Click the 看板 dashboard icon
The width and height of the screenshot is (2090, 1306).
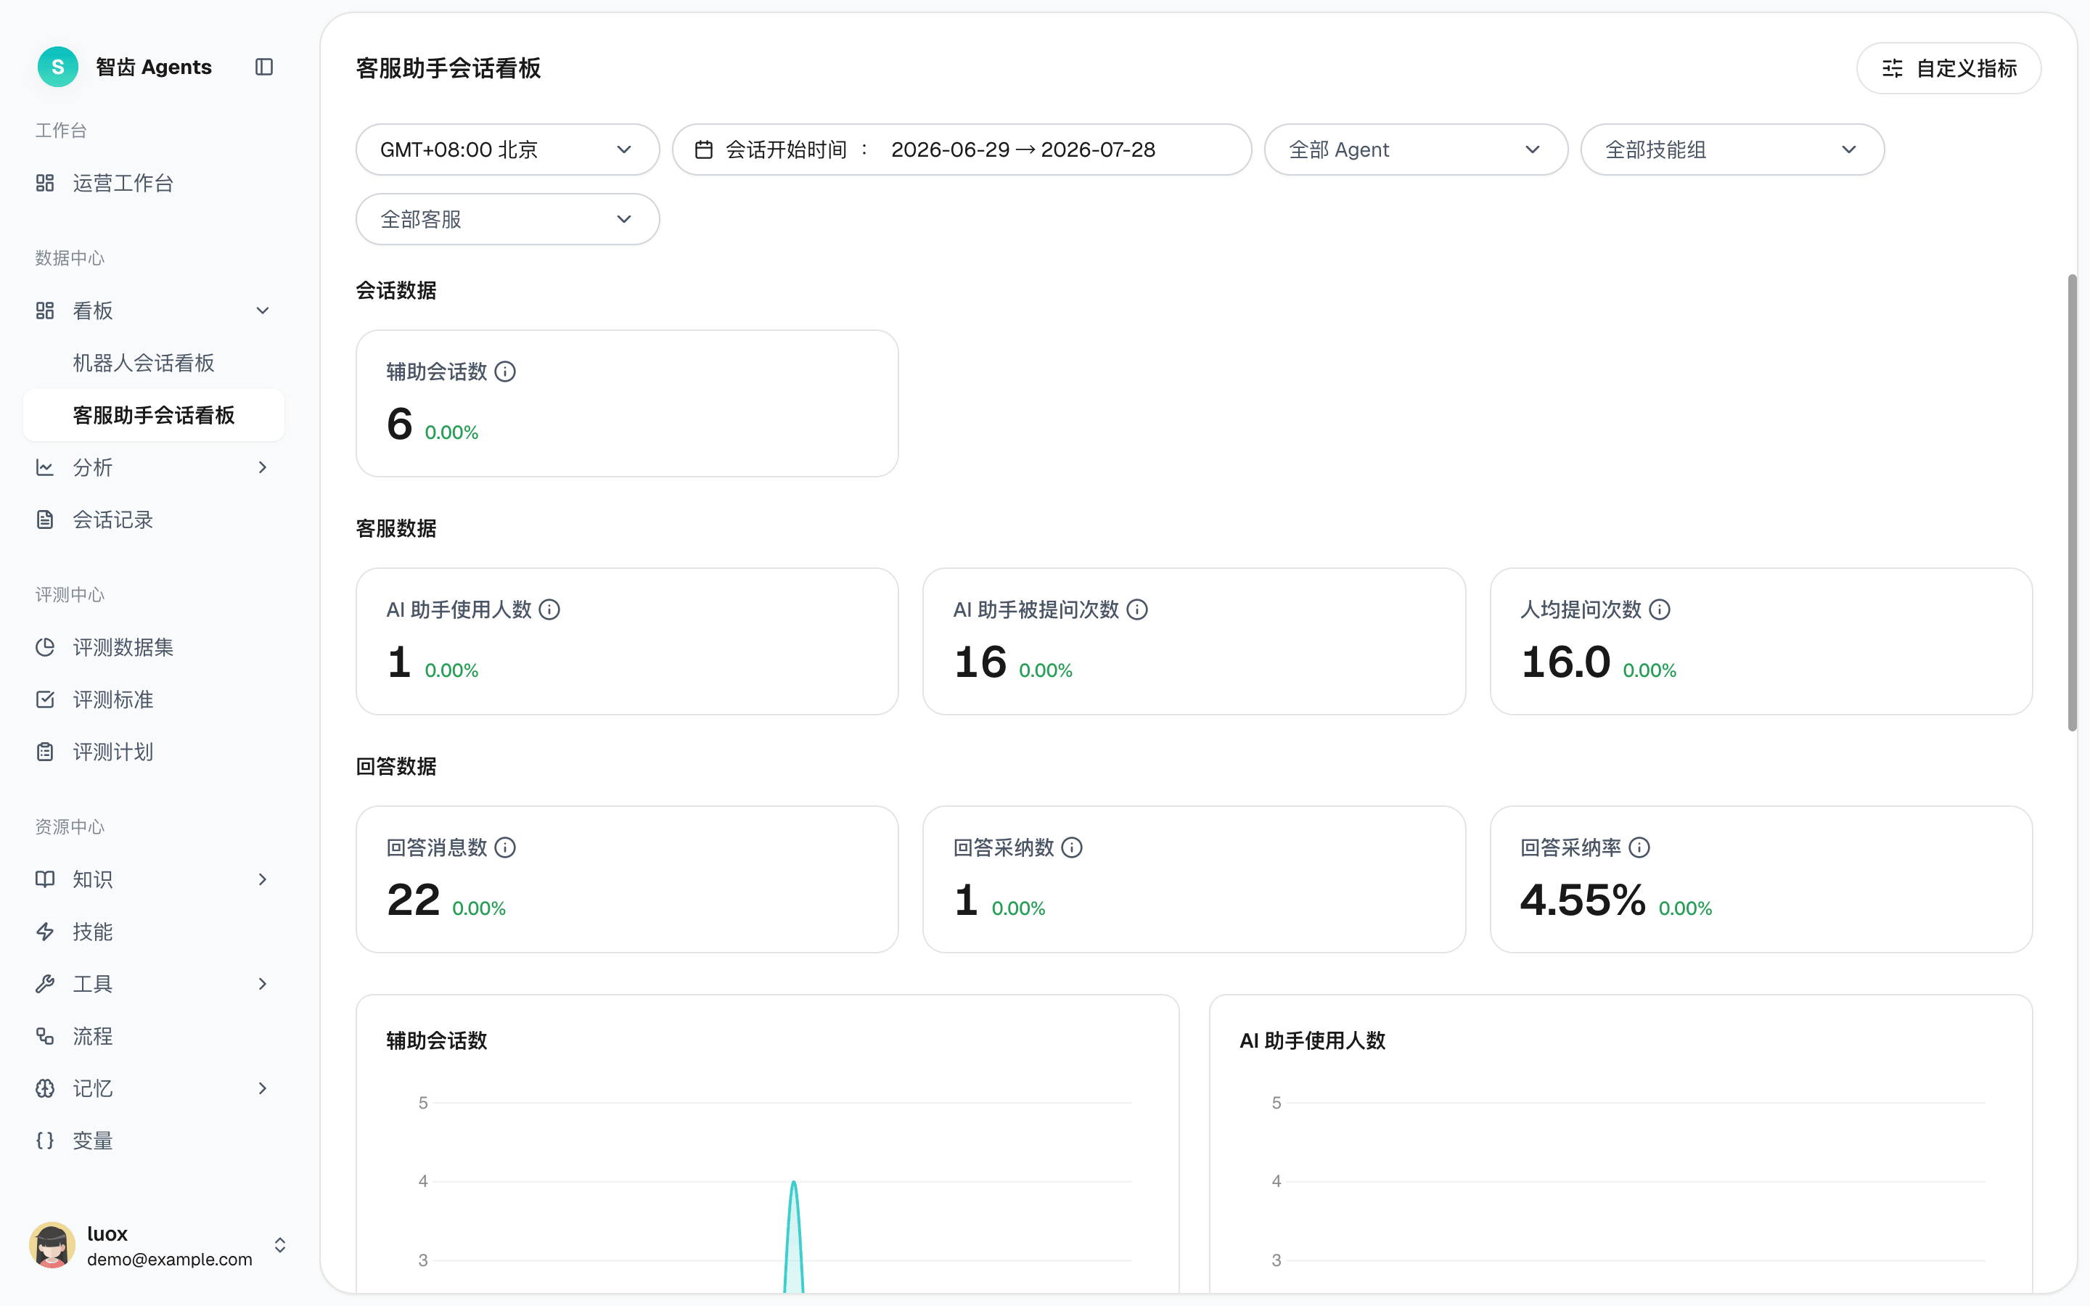click(45, 311)
